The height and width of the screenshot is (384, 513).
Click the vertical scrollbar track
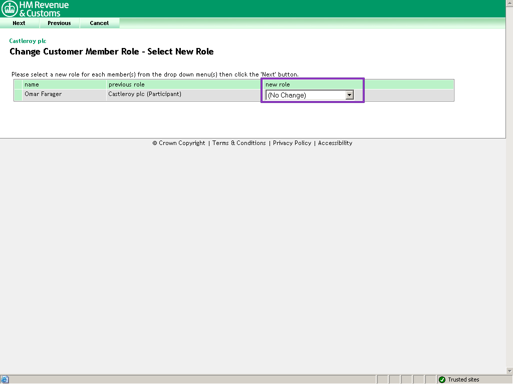pos(509,200)
